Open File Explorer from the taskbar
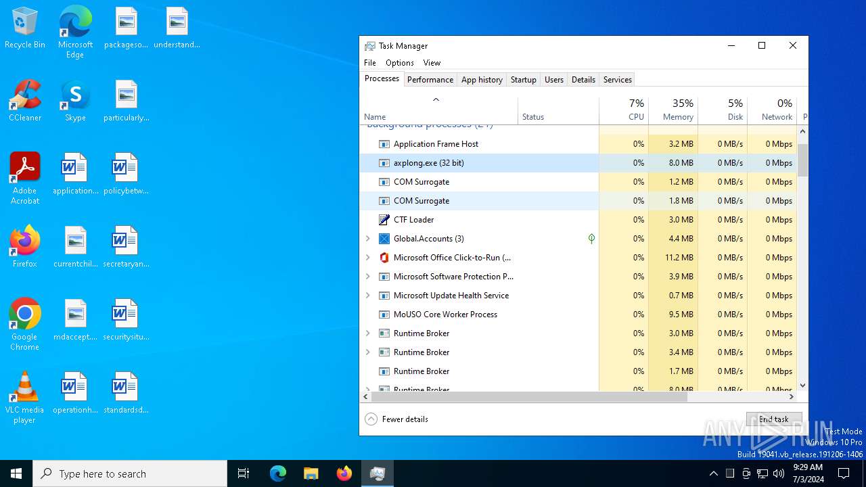Image resolution: width=866 pixels, height=487 pixels. pyautogui.click(x=311, y=473)
